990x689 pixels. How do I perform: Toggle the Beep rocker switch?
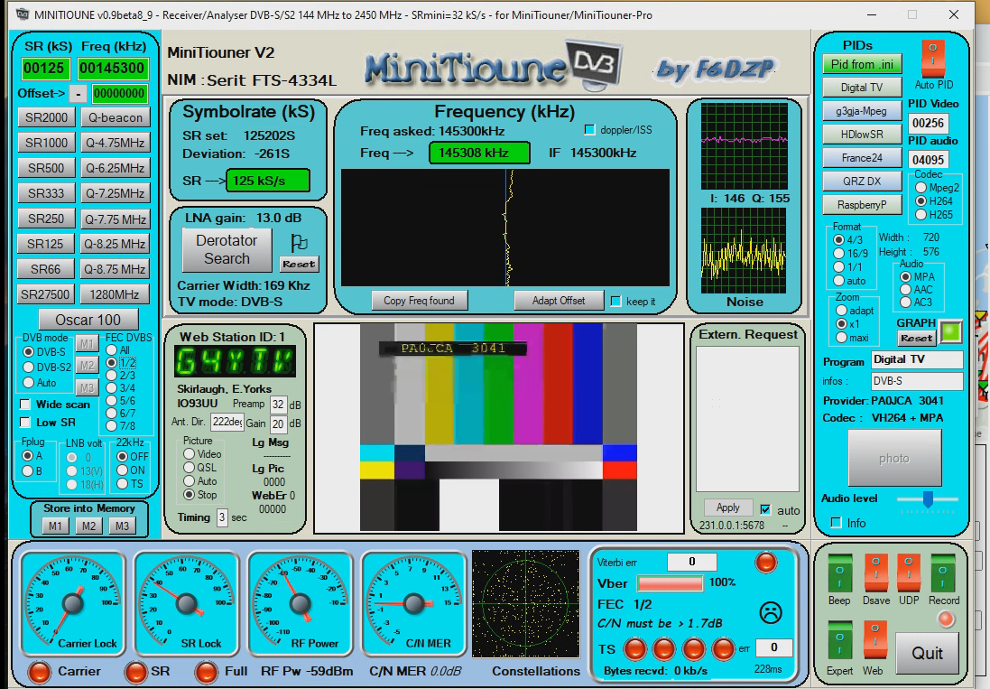click(839, 573)
